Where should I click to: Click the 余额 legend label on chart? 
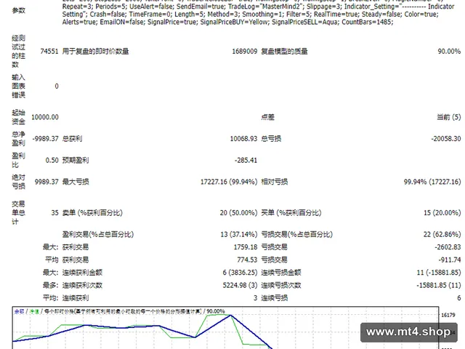[x=20, y=311]
